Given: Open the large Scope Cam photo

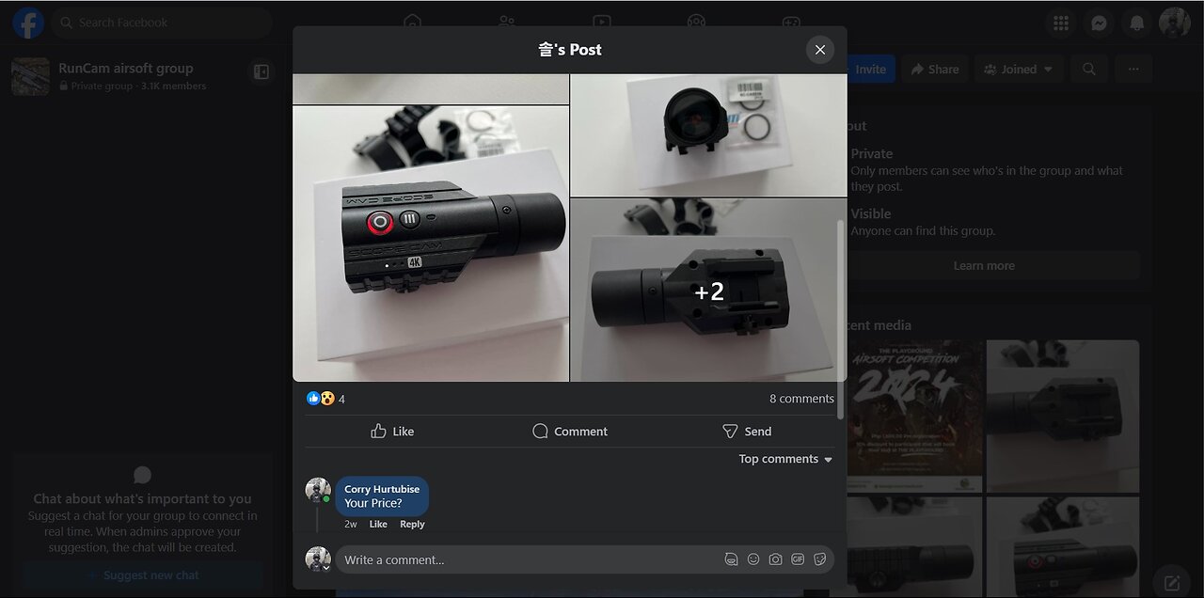Looking at the screenshot, I should pyautogui.click(x=431, y=244).
